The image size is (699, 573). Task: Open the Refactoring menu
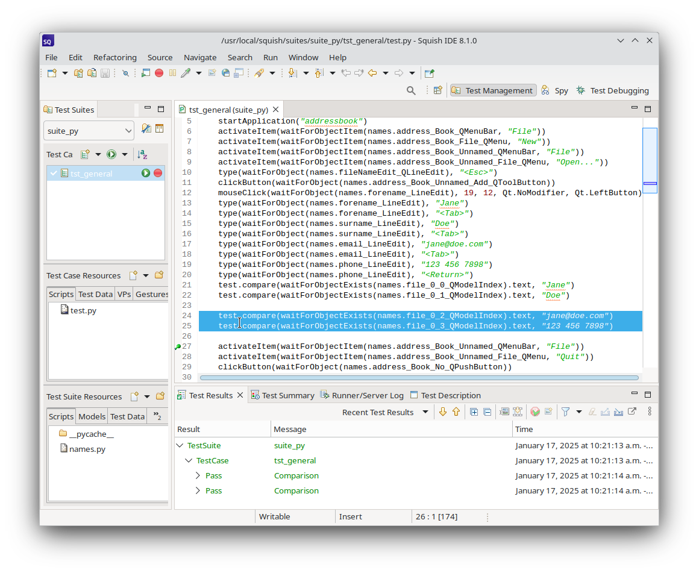[114, 57]
